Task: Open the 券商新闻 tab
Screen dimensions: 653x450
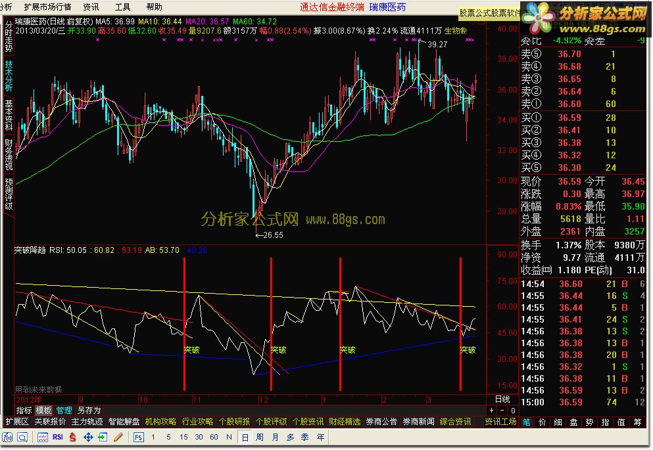Action: 418,422
